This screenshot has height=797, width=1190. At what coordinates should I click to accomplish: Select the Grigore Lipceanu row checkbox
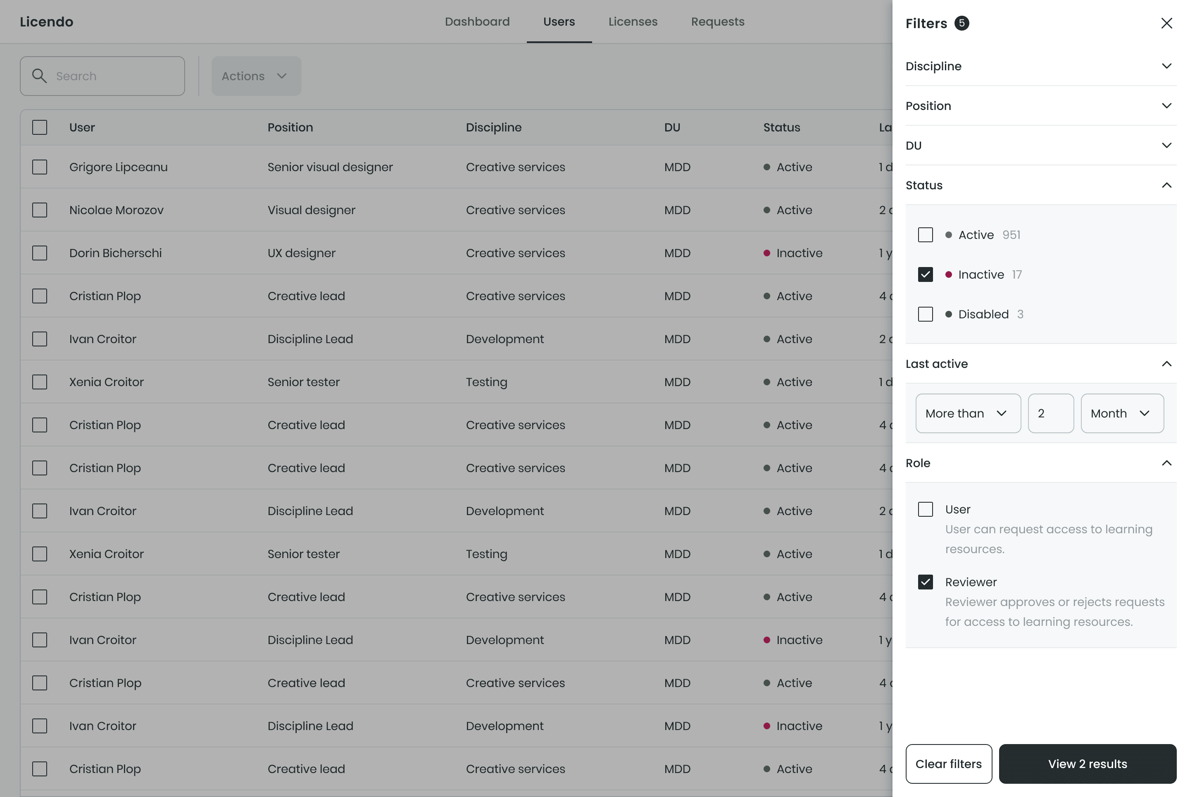point(40,167)
